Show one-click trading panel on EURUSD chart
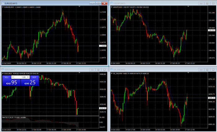 tap(3, 7)
